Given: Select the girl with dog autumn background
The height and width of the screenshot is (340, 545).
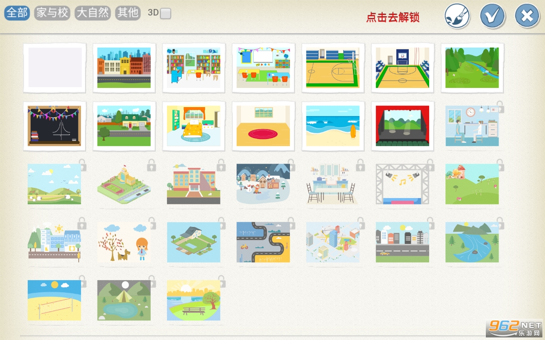Looking at the screenshot, I should point(124,242).
